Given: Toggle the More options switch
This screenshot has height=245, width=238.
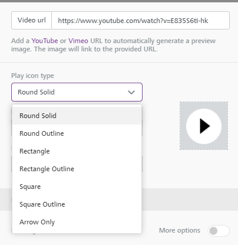Looking at the screenshot, I should [219, 231].
